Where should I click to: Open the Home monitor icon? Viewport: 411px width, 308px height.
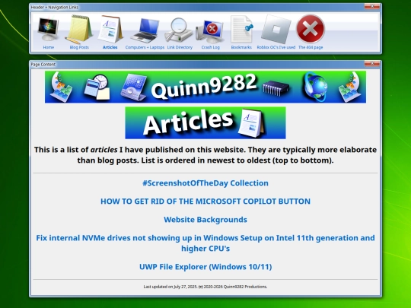tap(48, 29)
